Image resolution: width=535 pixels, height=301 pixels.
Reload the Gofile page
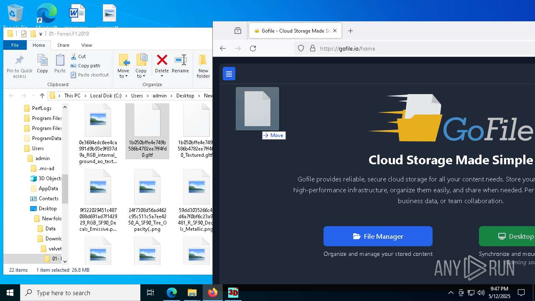tap(253, 48)
